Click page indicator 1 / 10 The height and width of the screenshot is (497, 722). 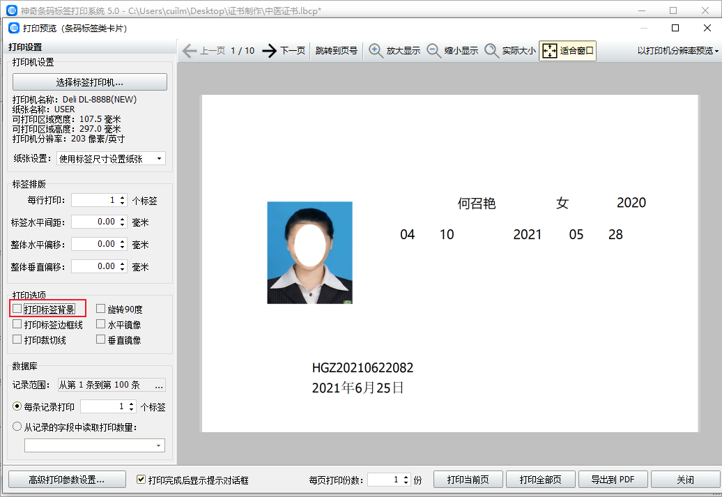(x=243, y=51)
